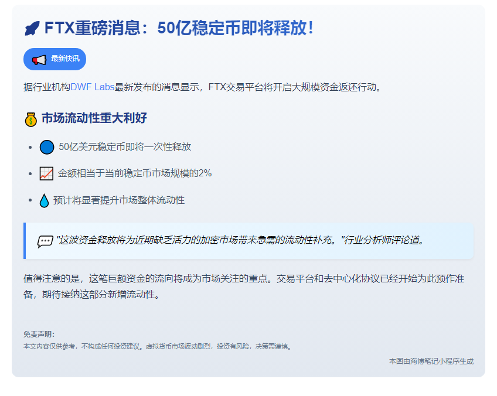Image resolution: width=497 pixels, height=396 pixels.
Task: Open the DWF Labs link
Action: click(92, 87)
